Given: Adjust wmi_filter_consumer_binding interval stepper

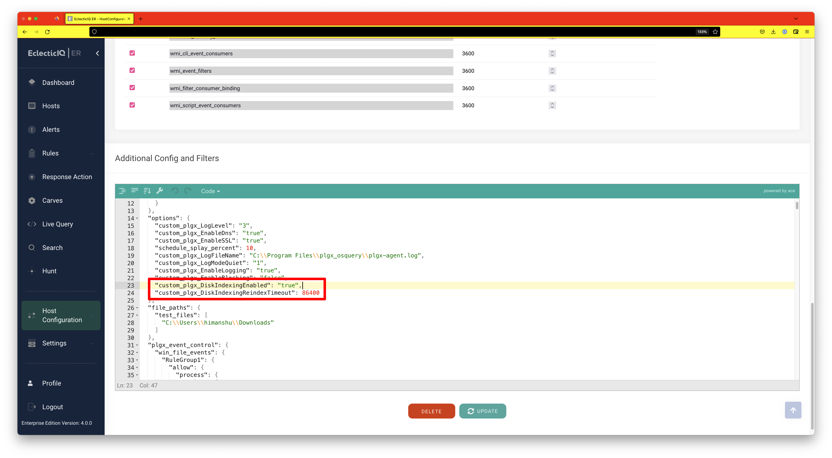Looking at the screenshot, I should coord(552,88).
